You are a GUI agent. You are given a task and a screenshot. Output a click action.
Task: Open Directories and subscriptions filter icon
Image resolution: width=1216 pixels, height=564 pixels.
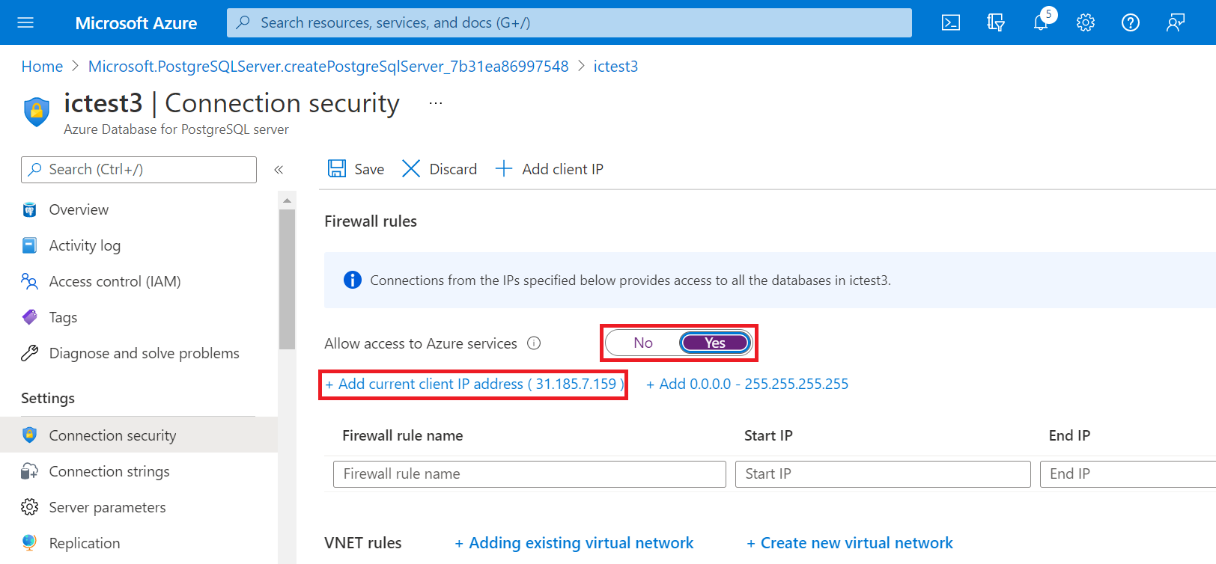[x=995, y=22]
